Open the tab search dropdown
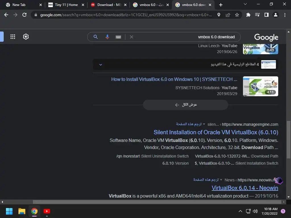291x218 pixels. coord(245,4)
